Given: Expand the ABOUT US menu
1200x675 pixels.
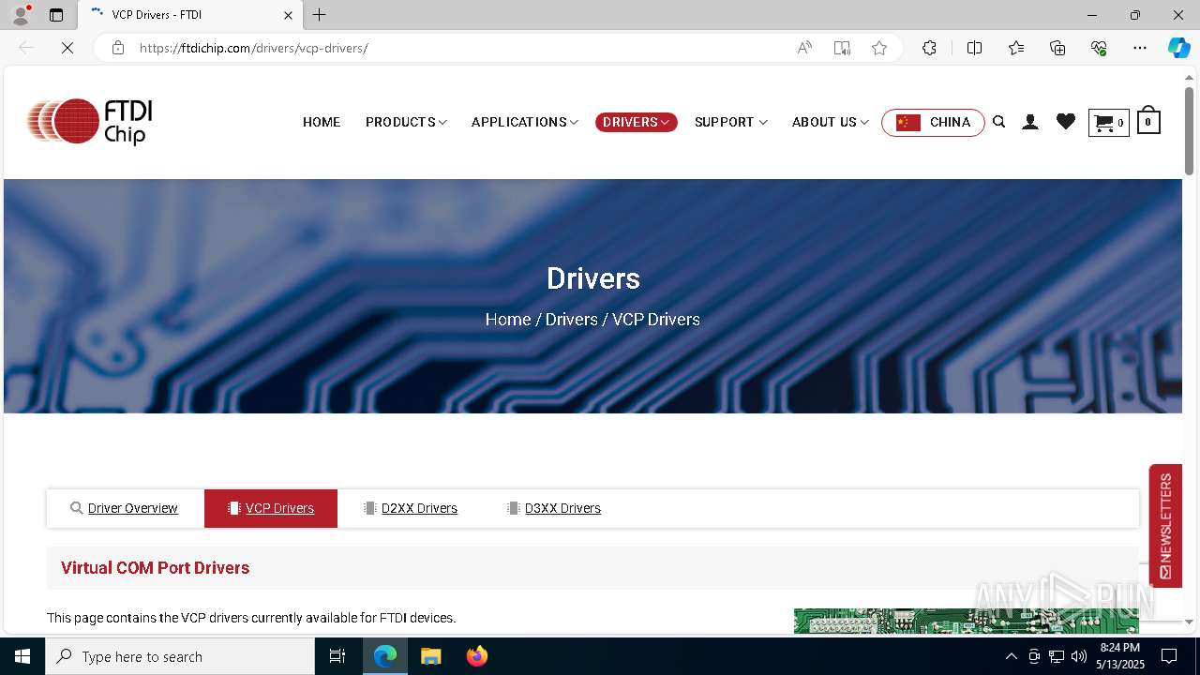Looking at the screenshot, I should coord(830,122).
